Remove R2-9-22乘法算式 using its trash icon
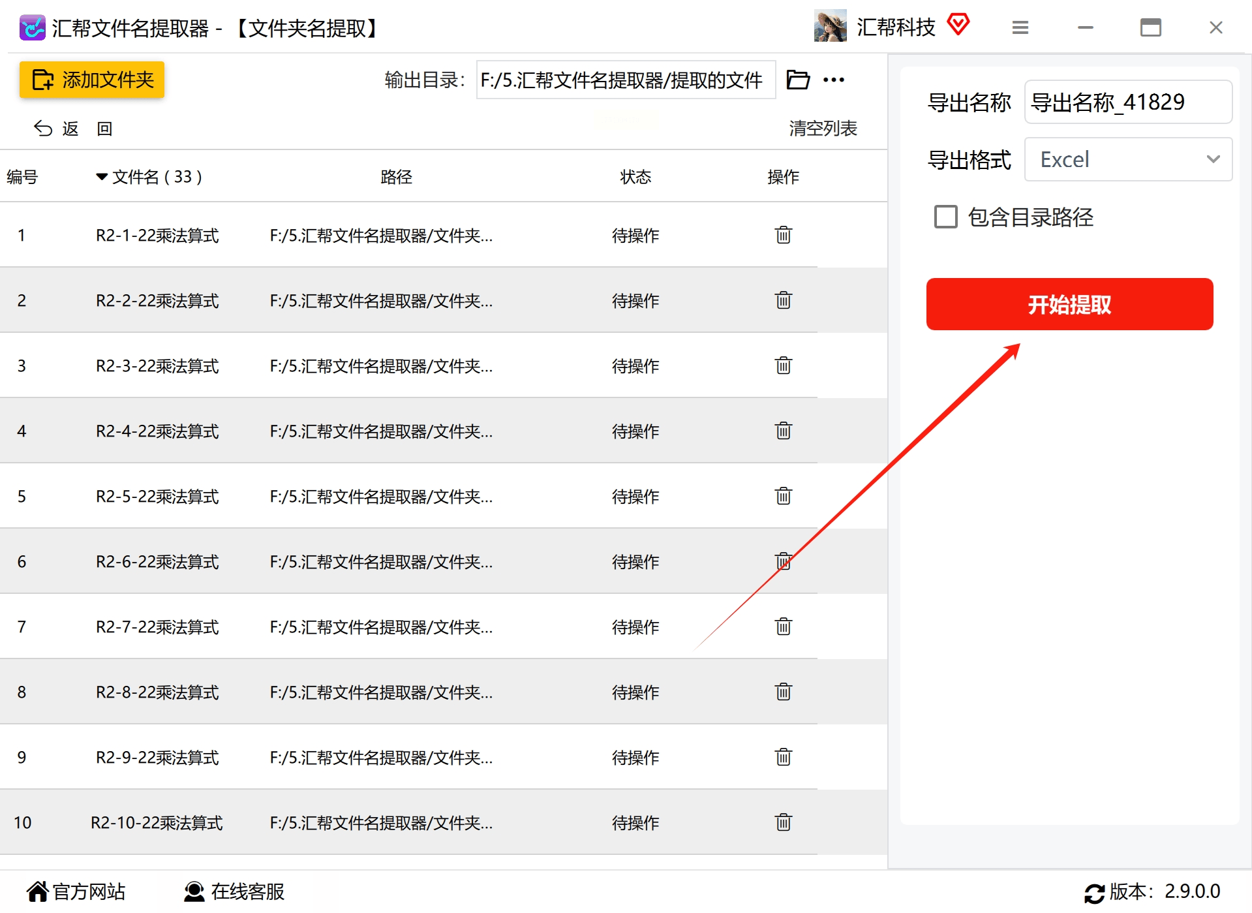Image resolution: width=1252 pixels, height=913 pixels. (783, 757)
